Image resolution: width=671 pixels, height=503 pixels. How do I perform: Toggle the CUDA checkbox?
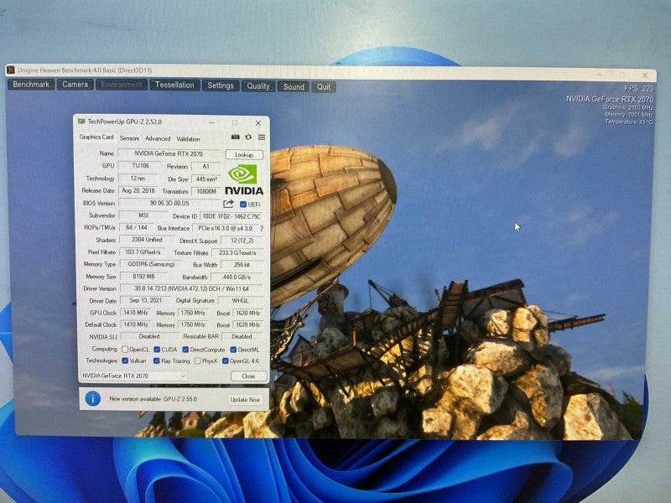click(x=157, y=350)
